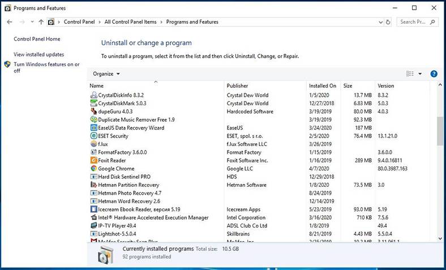
Task: Expand the address bar history dropdown
Action: (381, 22)
